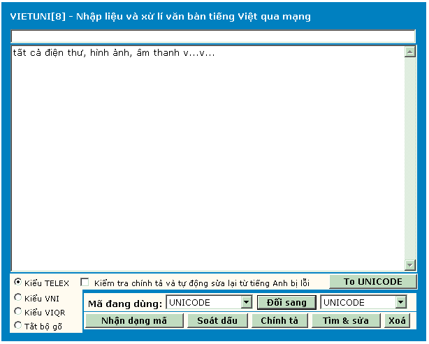Clear text with the Xoá button

[397, 321]
